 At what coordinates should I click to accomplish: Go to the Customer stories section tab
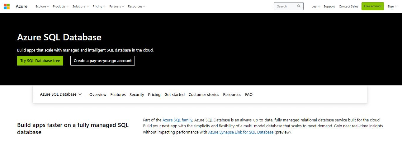pyautogui.click(x=204, y=94)
